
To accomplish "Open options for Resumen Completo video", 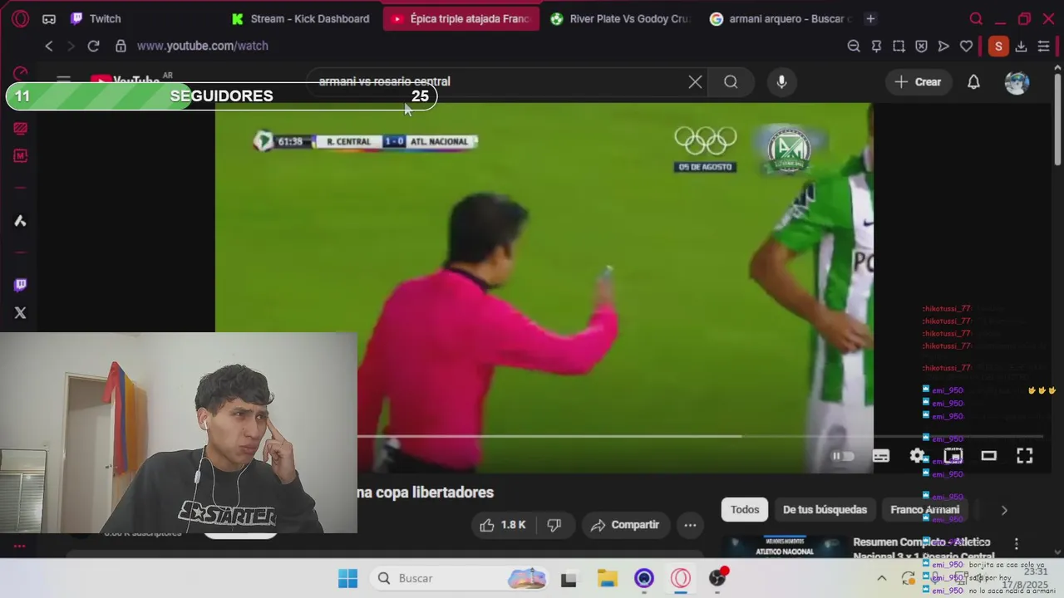I will pos(1016,544).
